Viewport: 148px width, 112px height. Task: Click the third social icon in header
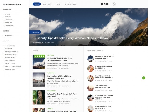(x=107, y=4)
